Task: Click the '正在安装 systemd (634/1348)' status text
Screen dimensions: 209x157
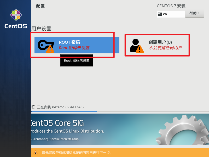Action: pos(60,107)
